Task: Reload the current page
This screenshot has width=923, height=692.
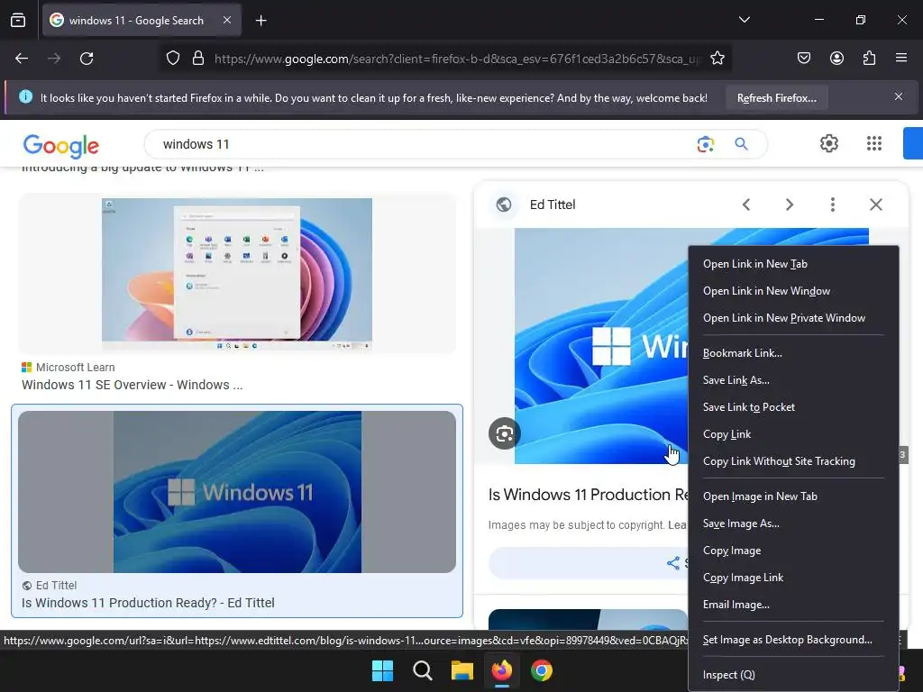Action: tap(87, 59)
